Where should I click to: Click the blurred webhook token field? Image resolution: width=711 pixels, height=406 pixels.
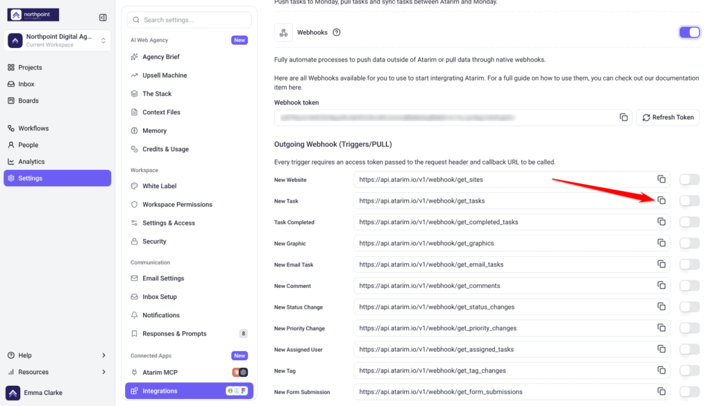pos(453,117)
